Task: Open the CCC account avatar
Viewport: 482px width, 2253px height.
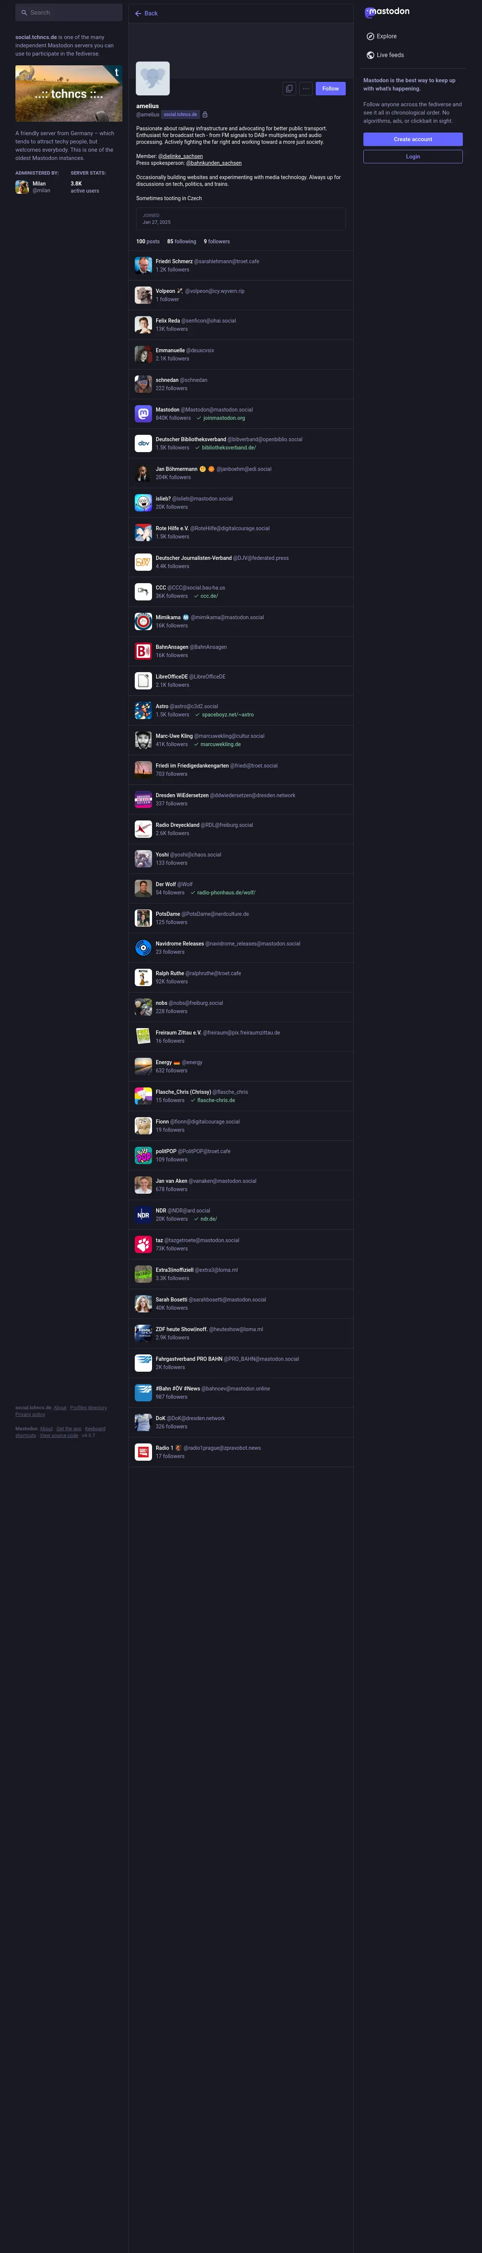Action: coord(143,592)
